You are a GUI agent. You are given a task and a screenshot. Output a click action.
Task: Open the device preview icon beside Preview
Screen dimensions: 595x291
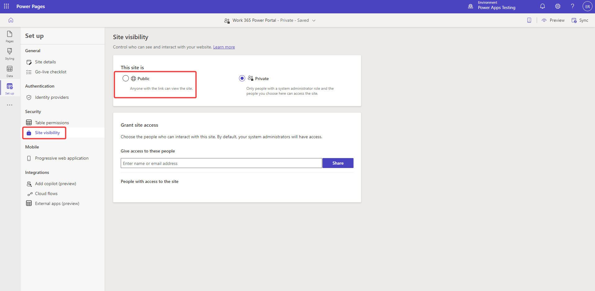[x=529, y=20]
